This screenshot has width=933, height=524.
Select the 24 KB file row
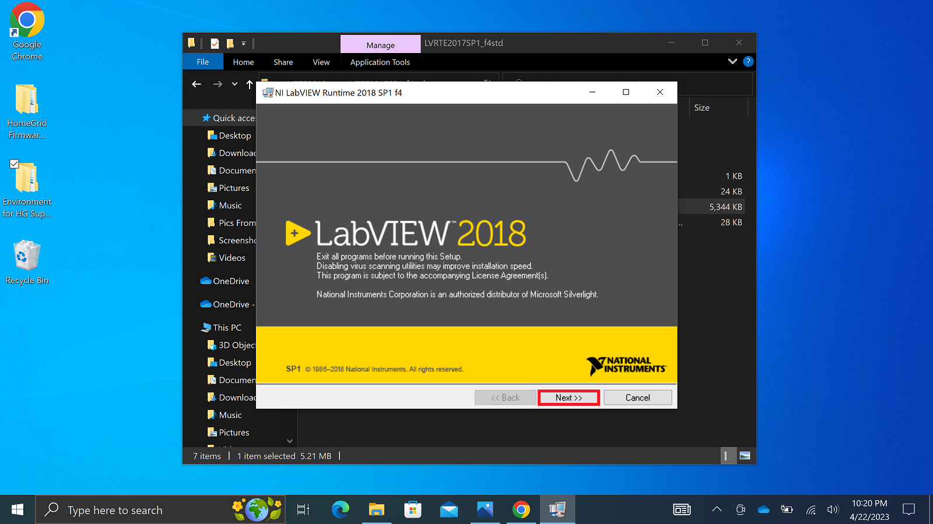click(x=711, y=192)
